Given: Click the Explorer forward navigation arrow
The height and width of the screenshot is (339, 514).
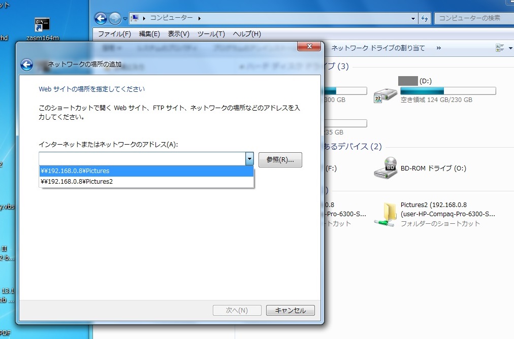Looking at the screenshot, I should tap(115, 19).
